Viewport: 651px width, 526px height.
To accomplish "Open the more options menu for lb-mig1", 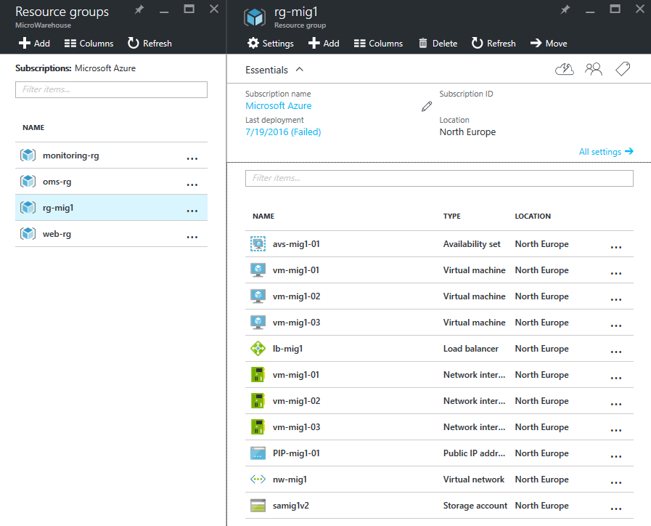I will [616, 350].
